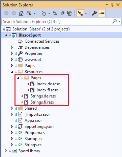Click the SportLibrary C# project icon
The width and height of the screenshot is (122, 157).
14,151
